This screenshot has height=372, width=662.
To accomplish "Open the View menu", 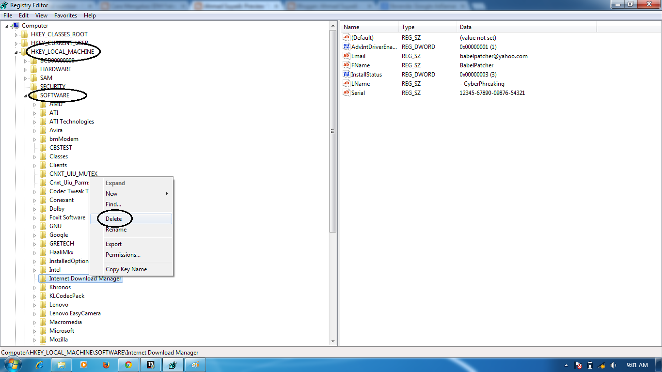I will [41, 15].
